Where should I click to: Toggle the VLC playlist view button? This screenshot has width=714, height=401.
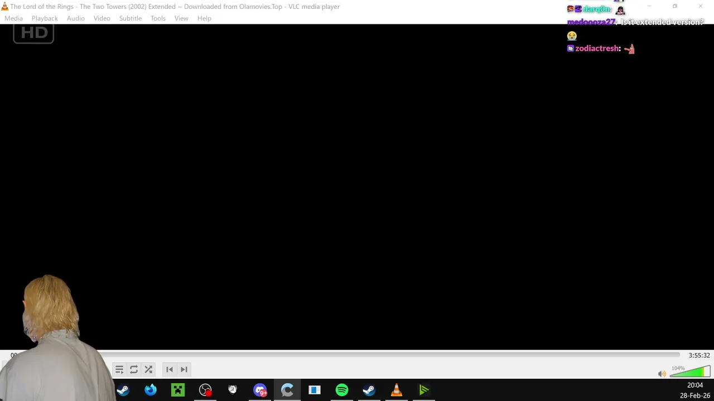[x=119, y=369]
